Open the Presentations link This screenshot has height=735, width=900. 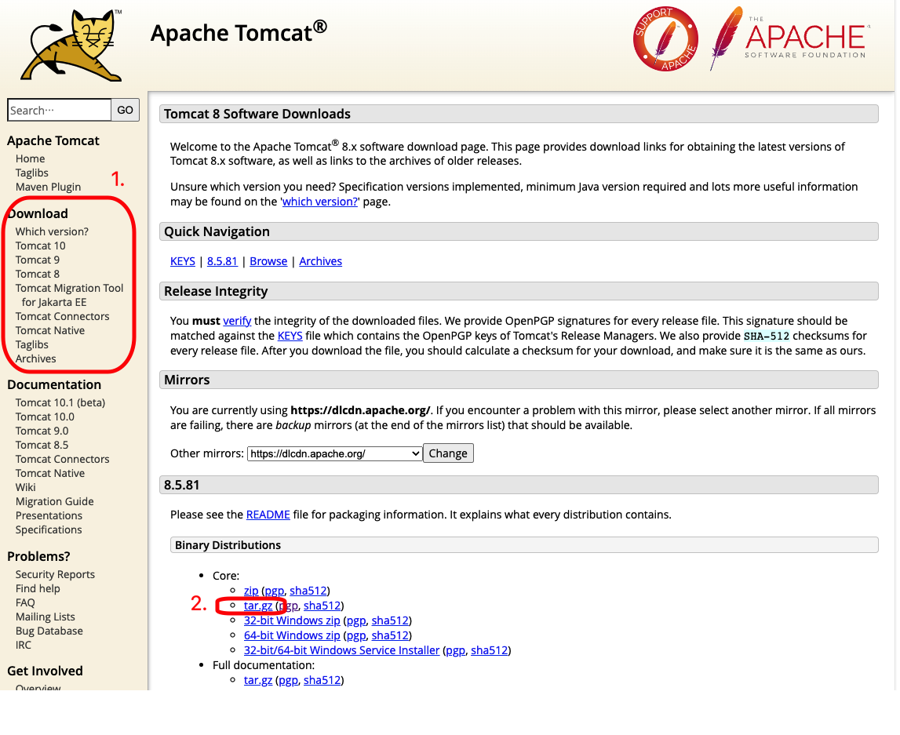point(49,516)
